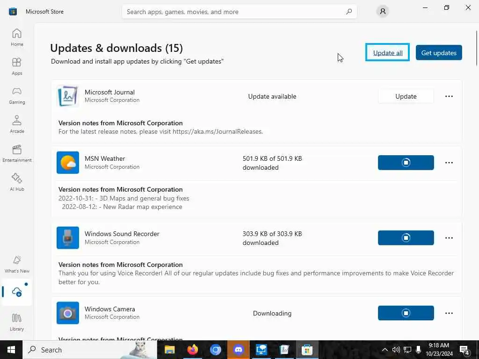Open the volume control in system tray
This screenshot has width=479, height=359.
[396, 350]
